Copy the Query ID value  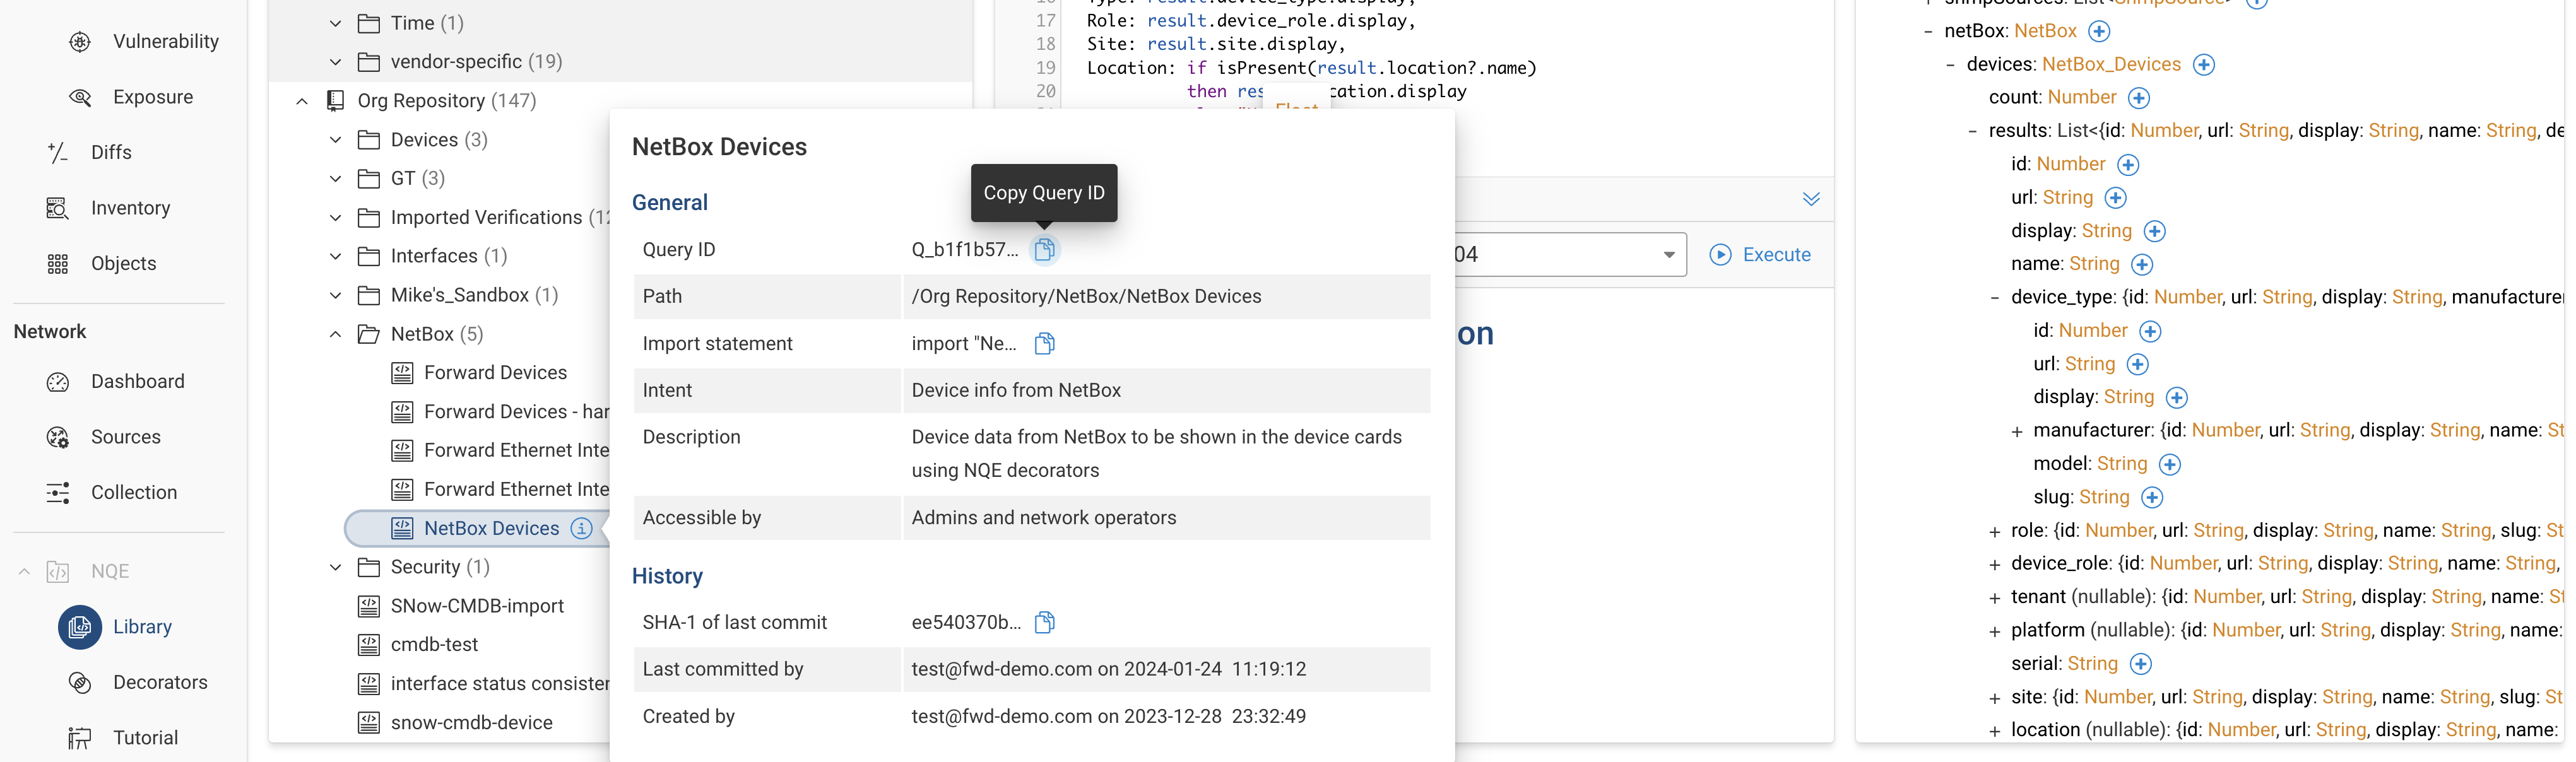pyautogui.click(x=1044, y=249)
